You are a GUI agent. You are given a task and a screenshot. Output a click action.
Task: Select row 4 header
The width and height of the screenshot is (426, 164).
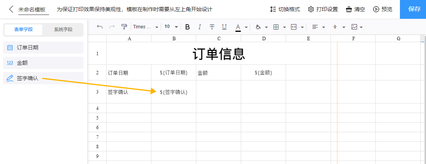(97, 108)
